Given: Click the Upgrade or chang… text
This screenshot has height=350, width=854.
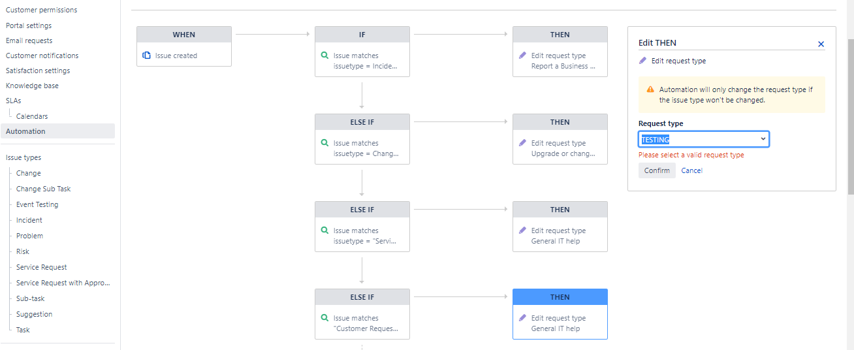Looking at the screenshot, I should click(563, 153).
